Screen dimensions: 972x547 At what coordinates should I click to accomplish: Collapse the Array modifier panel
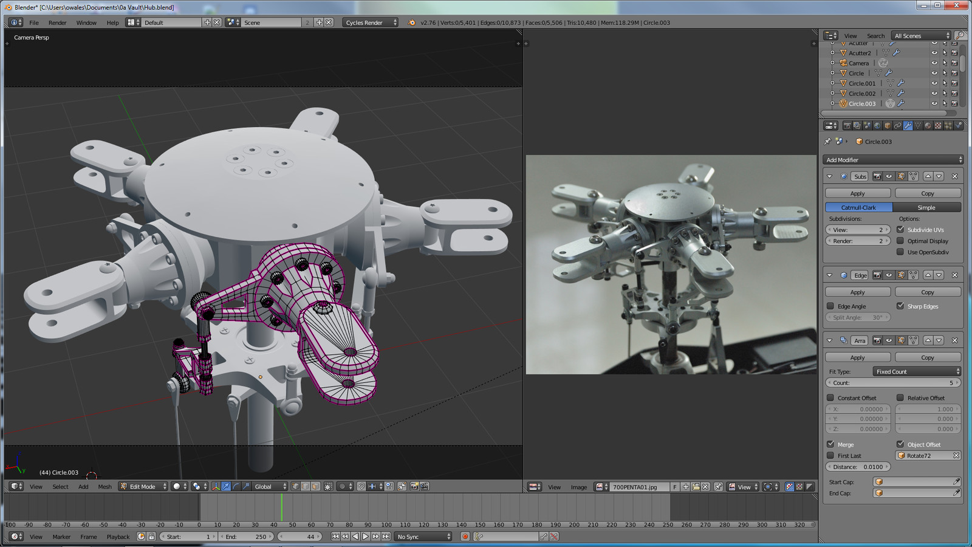[x=830, y=340]
